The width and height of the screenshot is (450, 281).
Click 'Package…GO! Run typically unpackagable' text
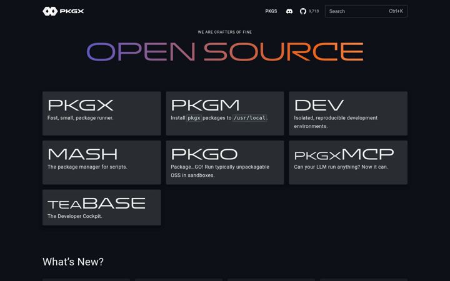(x=220, y=167)
